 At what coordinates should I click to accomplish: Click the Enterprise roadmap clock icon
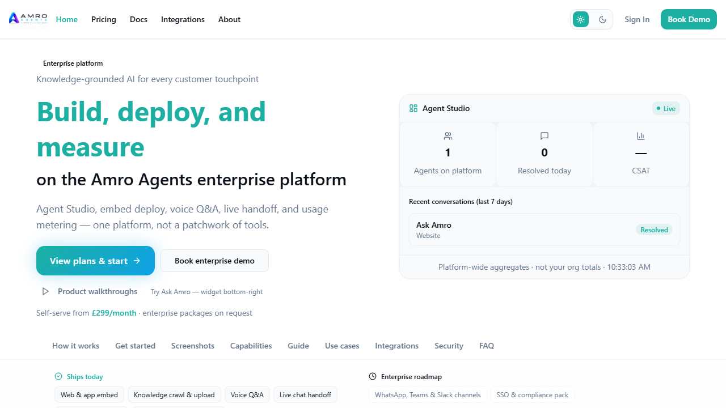(373, 376)
